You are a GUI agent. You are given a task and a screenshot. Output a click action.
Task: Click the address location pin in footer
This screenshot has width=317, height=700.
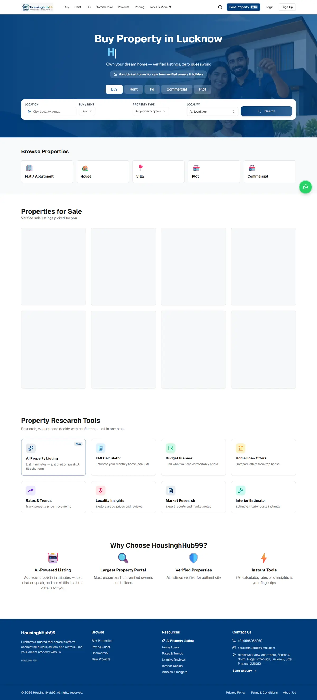(234, 655)
